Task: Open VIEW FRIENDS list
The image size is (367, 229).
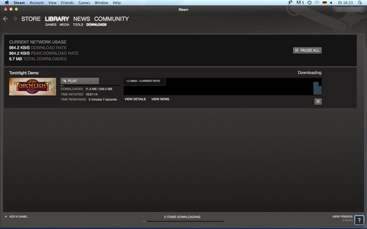Action: coord(342,217)
